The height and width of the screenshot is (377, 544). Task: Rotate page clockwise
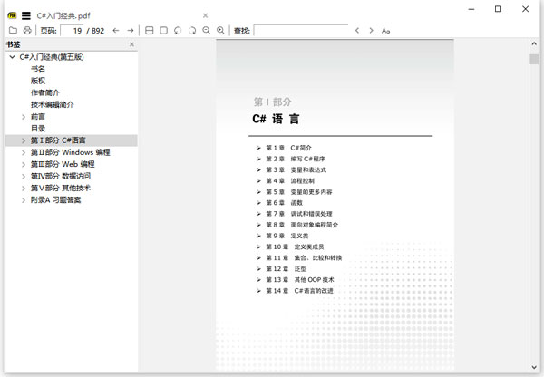[192, 31]
